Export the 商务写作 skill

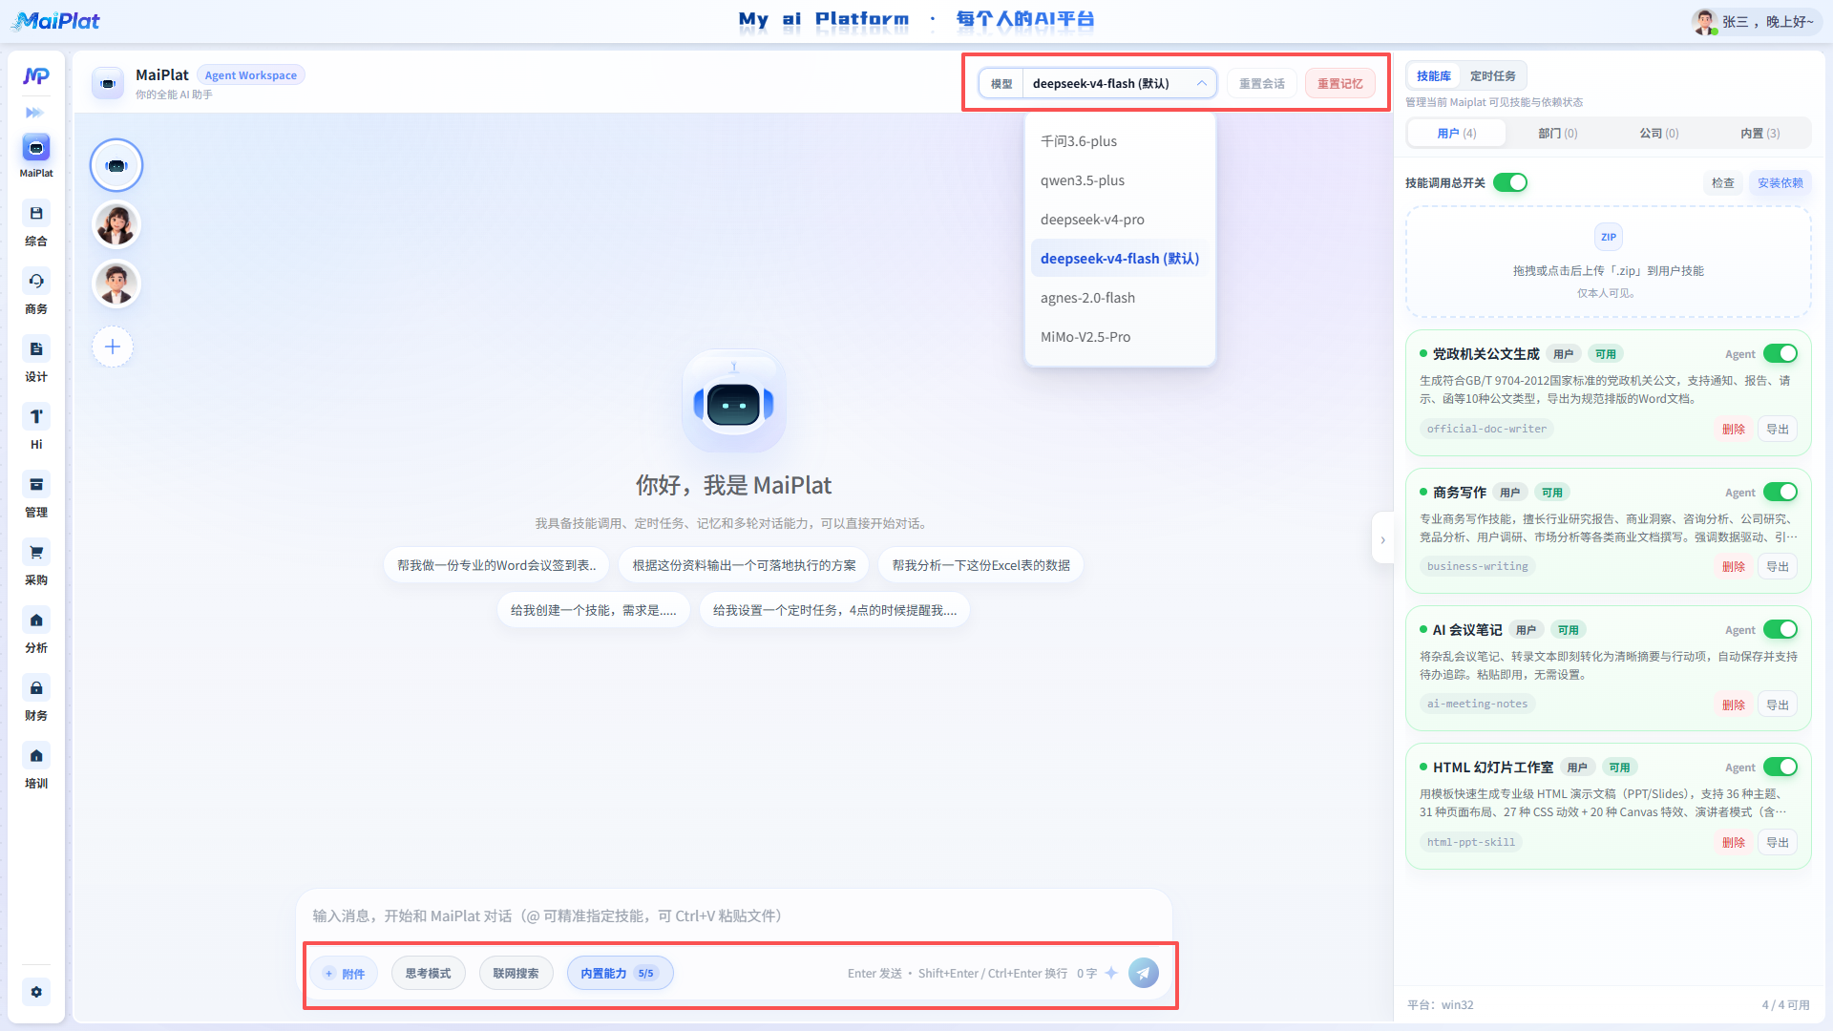[x=1777, y=566]
